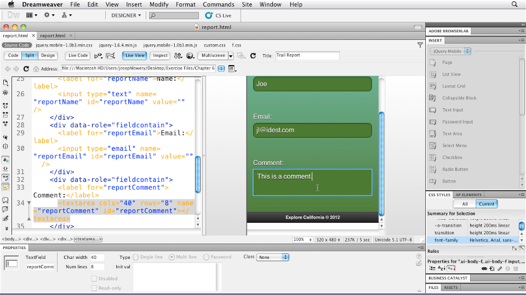Insert a jQuery Mobile Button
526x295 pixels.
click(433, 181)
